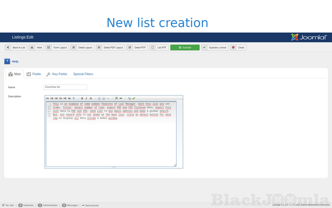Click the Joomla! logo
Viewport: 332px width, 208px height.
309,37
